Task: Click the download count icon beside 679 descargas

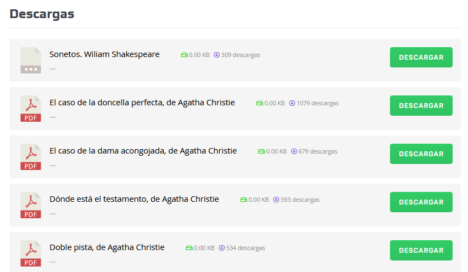Action: pyautogui.click(x=294, y=151)
